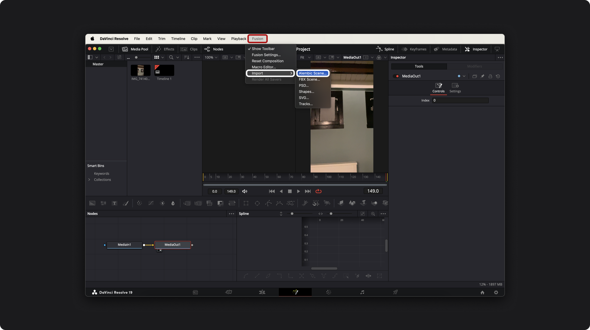Viewport: 590px width, 330px height.
Task: Click the Media Pool button
Action: [135, 49]
